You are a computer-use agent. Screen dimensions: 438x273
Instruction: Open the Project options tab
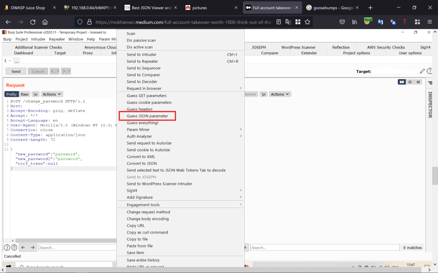point(356,53)
